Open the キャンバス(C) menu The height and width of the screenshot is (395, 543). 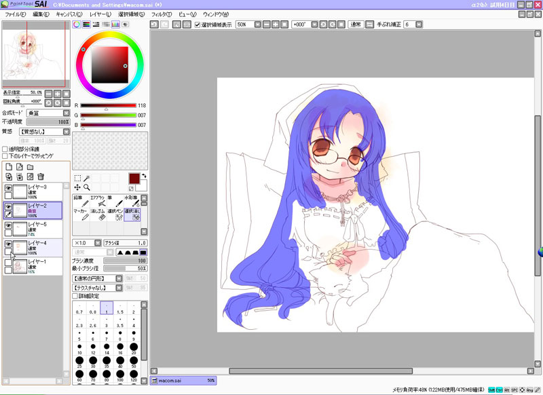click(69, 14)
